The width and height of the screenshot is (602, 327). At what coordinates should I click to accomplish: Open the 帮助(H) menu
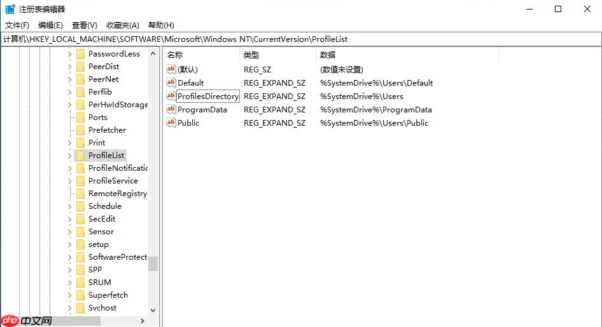(161, 25)
